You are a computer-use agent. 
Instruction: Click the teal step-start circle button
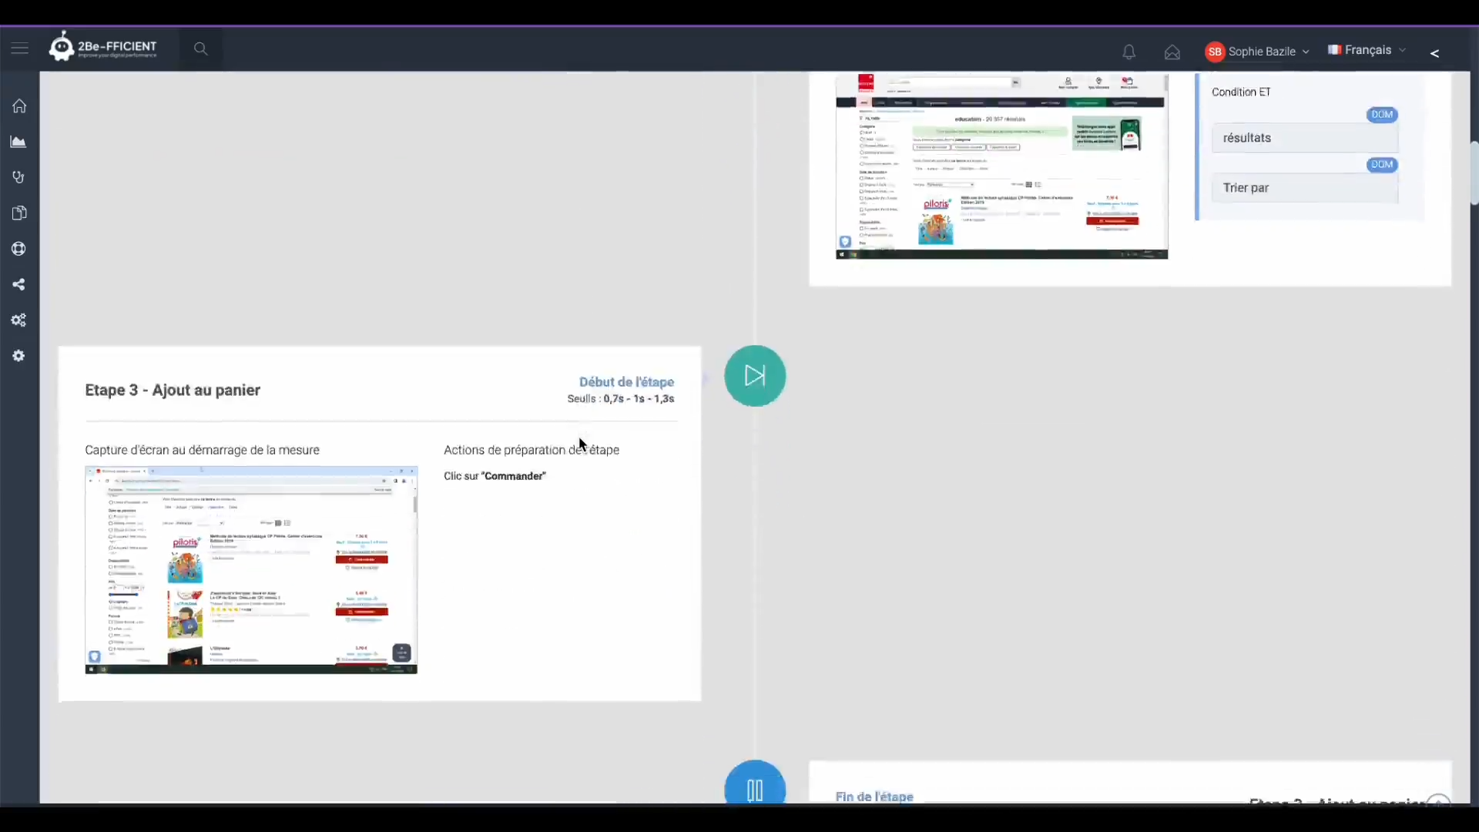pos(755,376)
